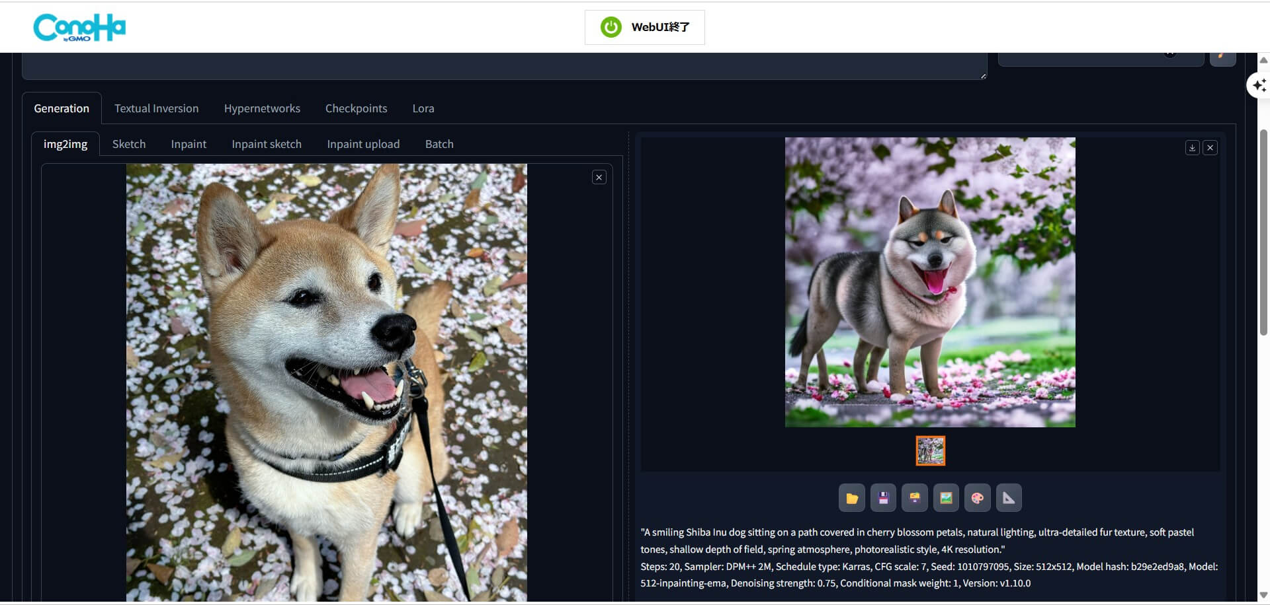Screen dimensions: 1270x605
Task: Click the uploaded Shiba Inu source photo
Action: click(327, 382)
